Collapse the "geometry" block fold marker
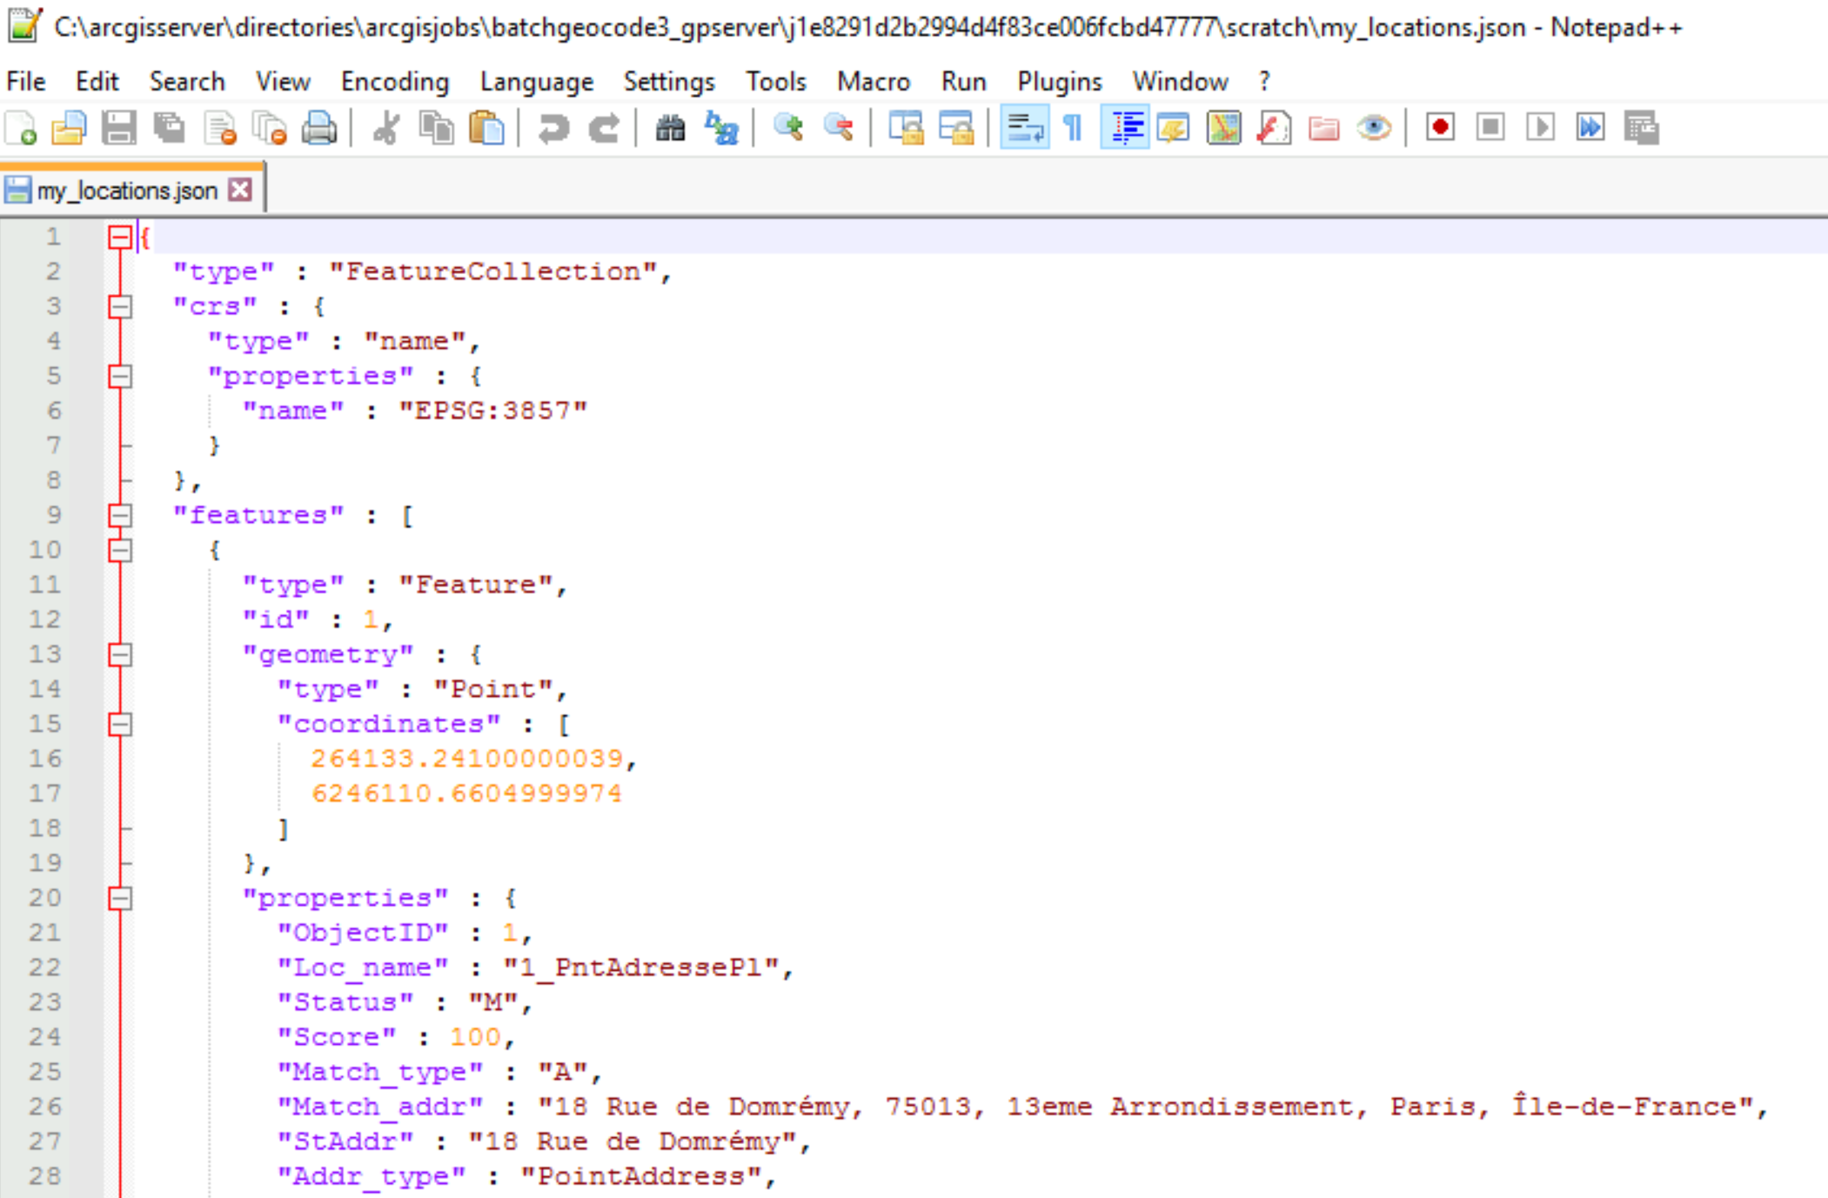 pyautogui.click(x=120, y=654)
